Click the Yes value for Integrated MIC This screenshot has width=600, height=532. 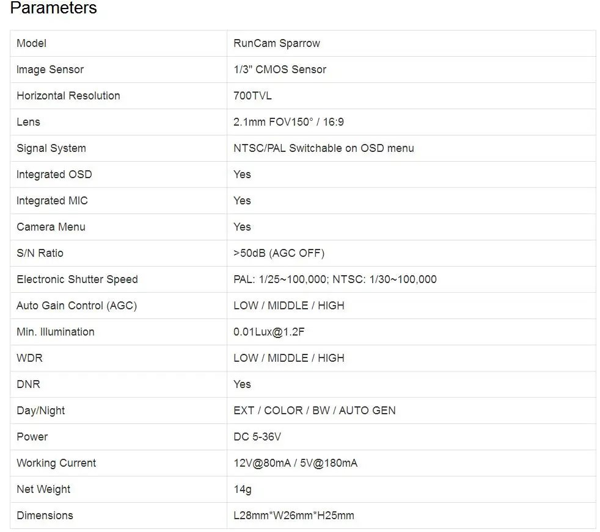point(242,201)
